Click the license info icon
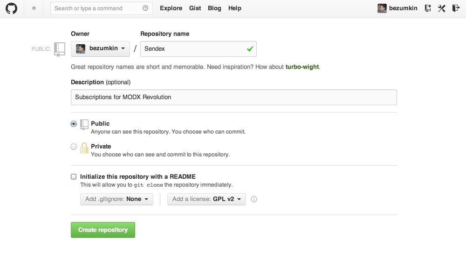The image size is (466, 256). 254,199
